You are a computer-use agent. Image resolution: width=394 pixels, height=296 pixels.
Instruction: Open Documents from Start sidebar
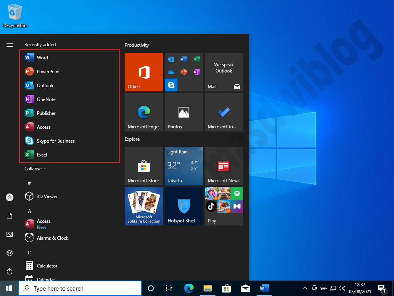pyautogui.click(x=10, y=216)
